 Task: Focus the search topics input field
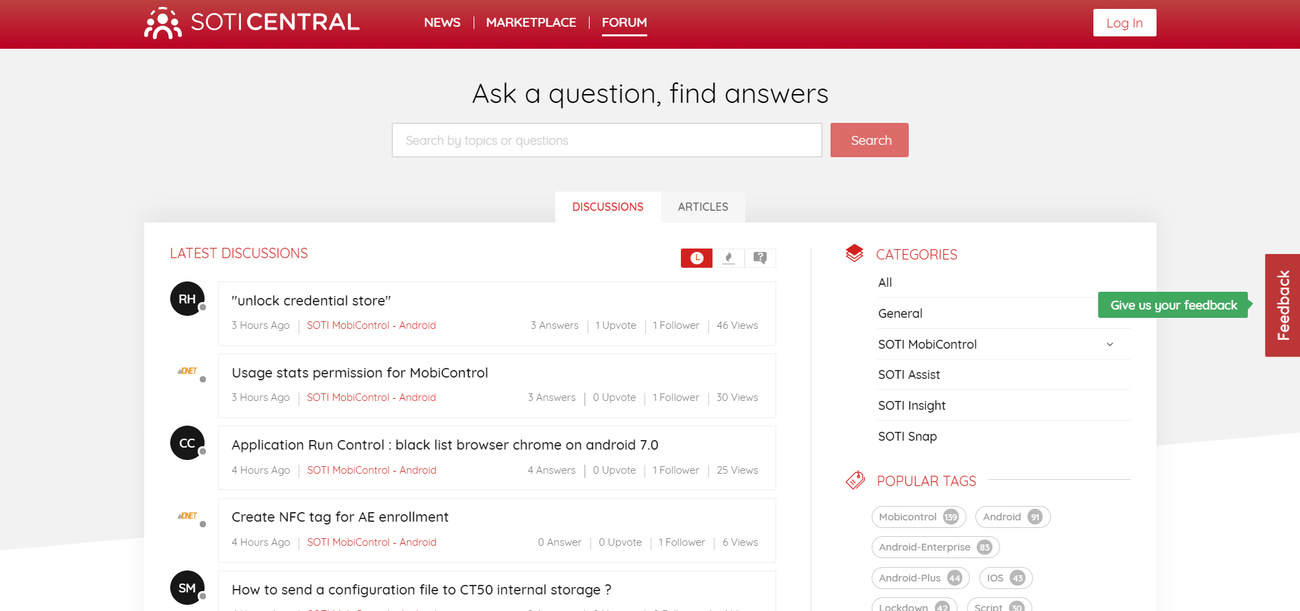click(607, 140)
